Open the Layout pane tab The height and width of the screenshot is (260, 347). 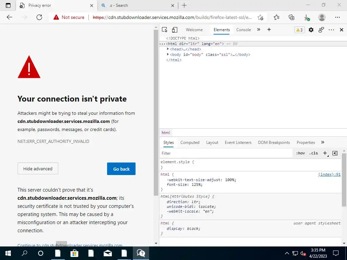tap(212, 143)
